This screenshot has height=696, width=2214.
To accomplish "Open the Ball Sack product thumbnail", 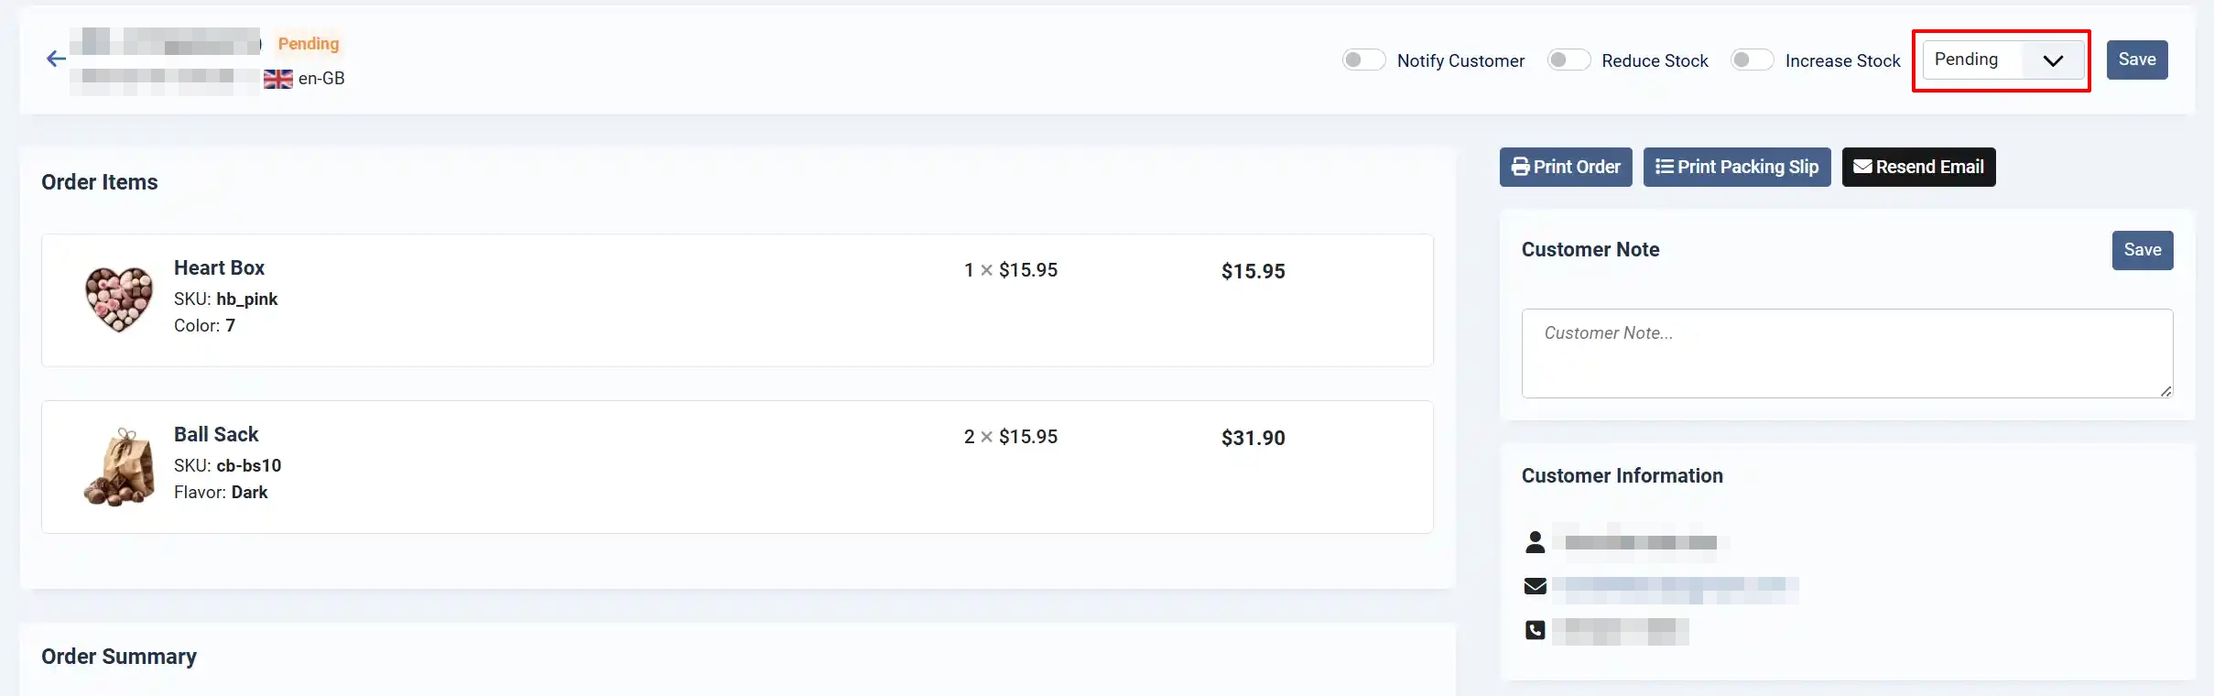I will click(x=119, y=466).
